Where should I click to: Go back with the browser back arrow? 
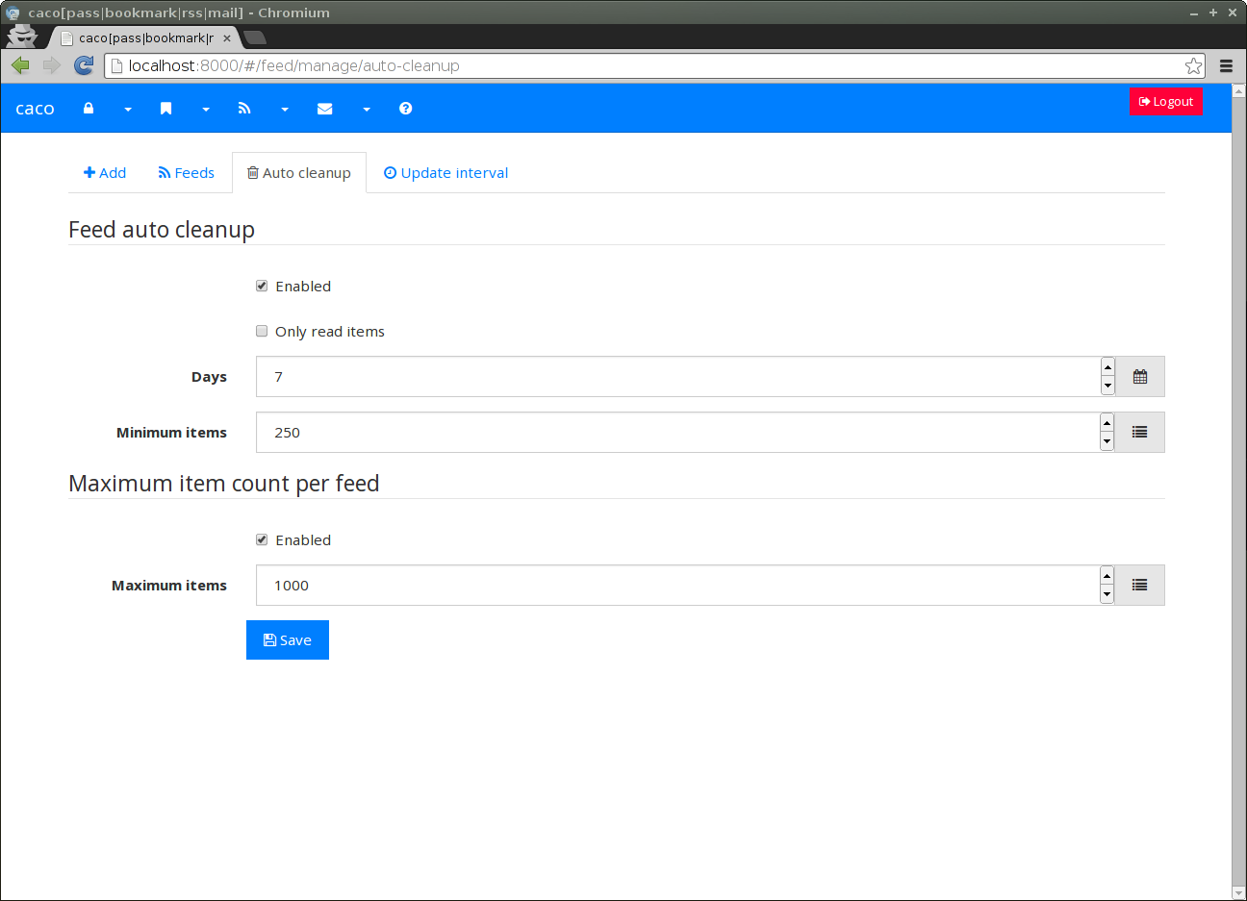pyautogui.click(x=20, y=65)
